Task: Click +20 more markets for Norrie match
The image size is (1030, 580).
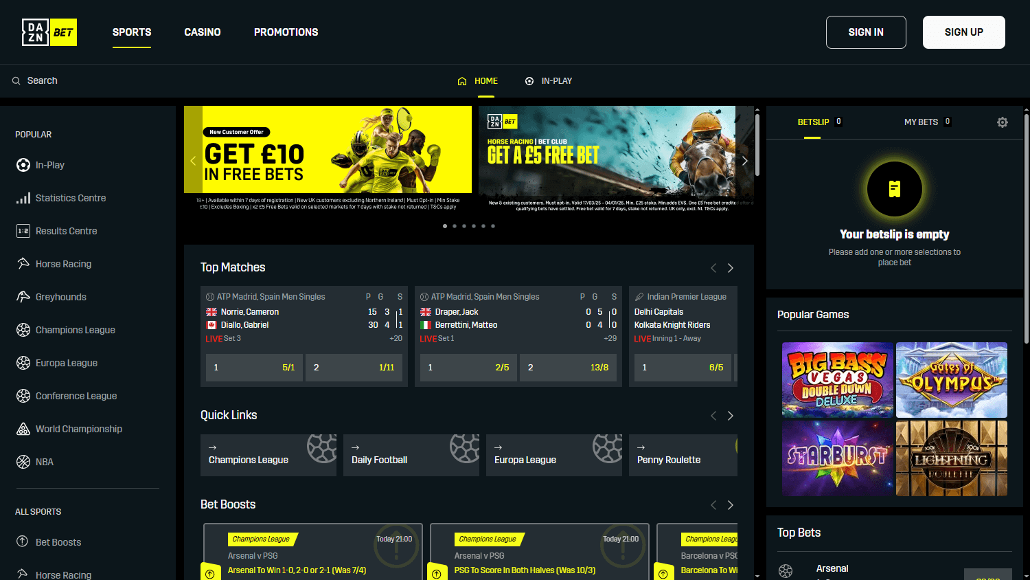Action: pyautogui.click(x=396, y=339)
